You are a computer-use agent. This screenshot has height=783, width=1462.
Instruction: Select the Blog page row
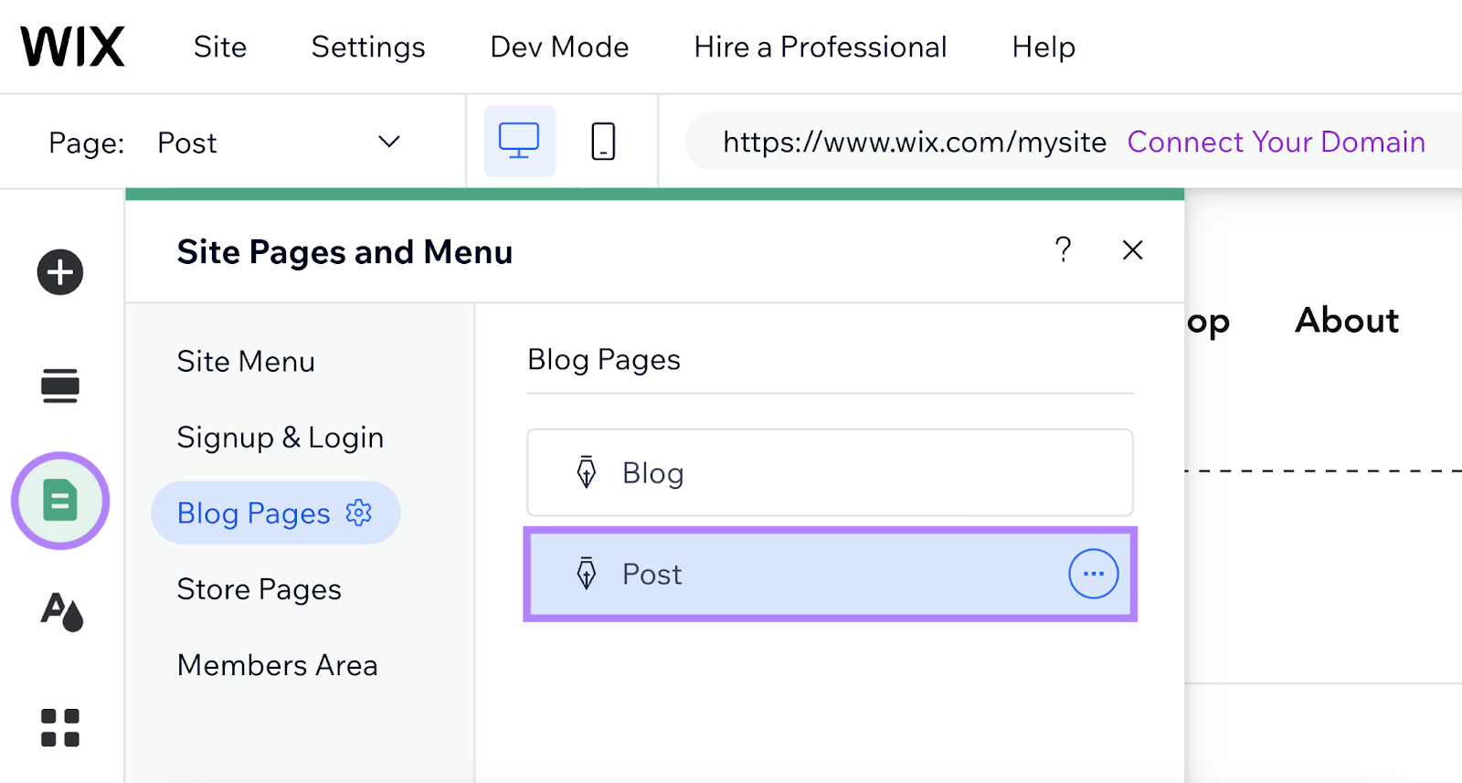click(x=830, y=472)
